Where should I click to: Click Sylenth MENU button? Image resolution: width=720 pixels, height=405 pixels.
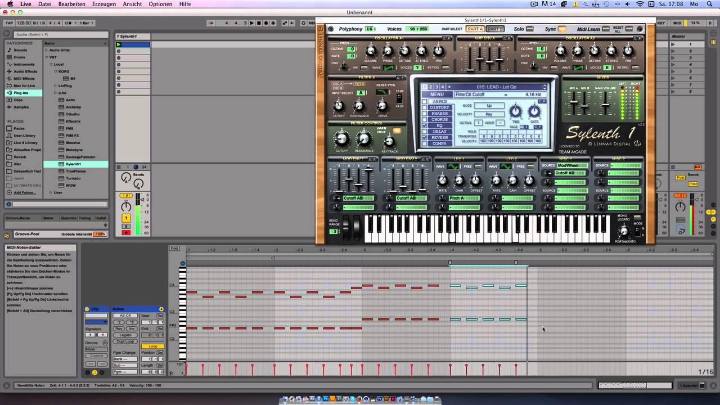tap(437, 94)
